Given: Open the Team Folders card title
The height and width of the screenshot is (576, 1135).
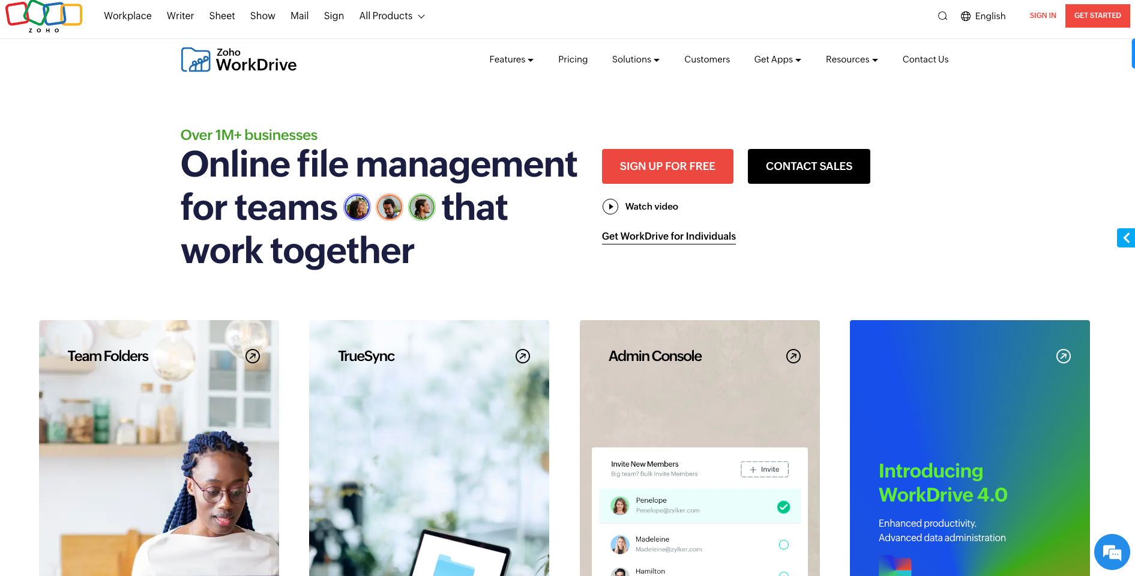Looking at the screenshot, I should (108, 356).
